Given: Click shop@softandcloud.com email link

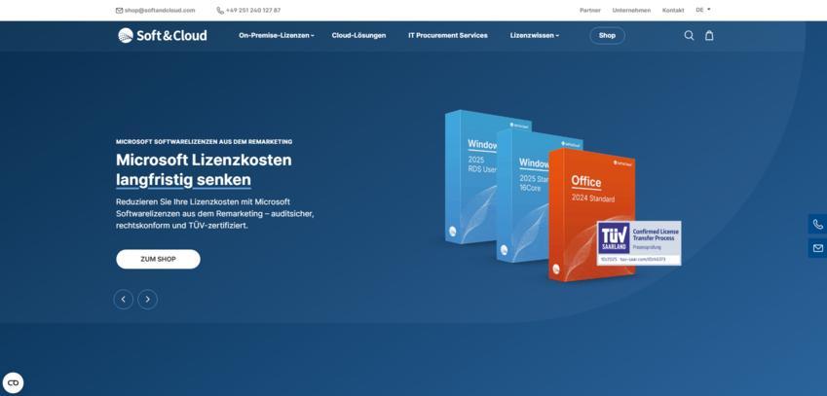Looking at the screenshot, I should [160, 10].
